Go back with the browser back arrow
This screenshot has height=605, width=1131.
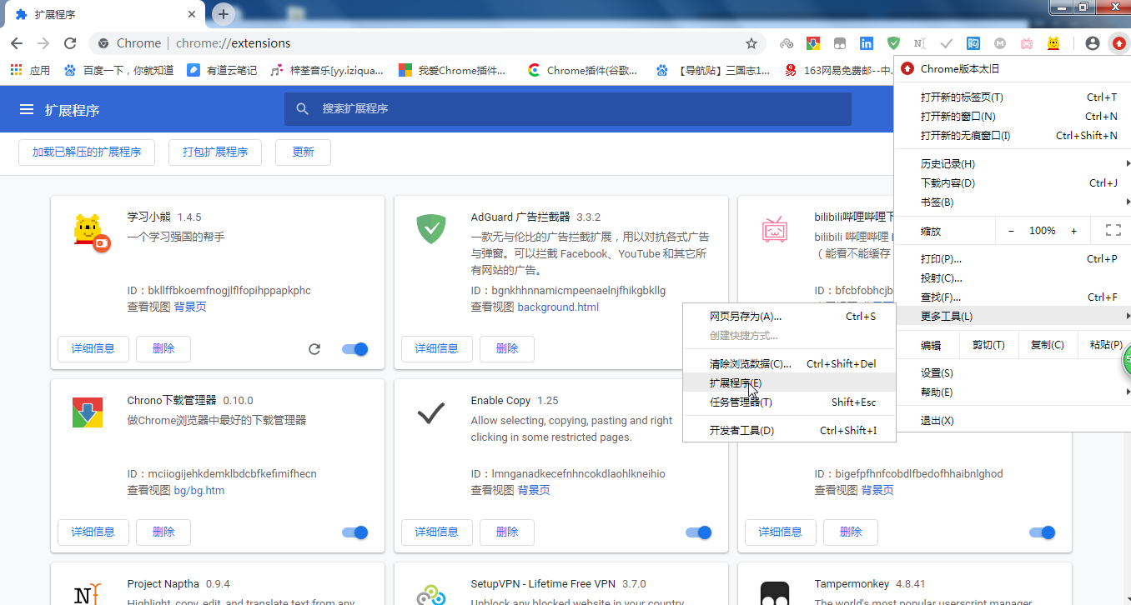(17, 43)
